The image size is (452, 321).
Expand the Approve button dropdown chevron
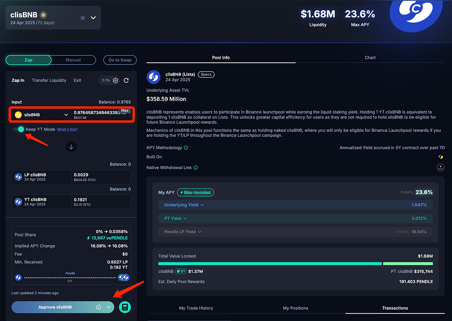pyautogui.click(x=109, y=307)
